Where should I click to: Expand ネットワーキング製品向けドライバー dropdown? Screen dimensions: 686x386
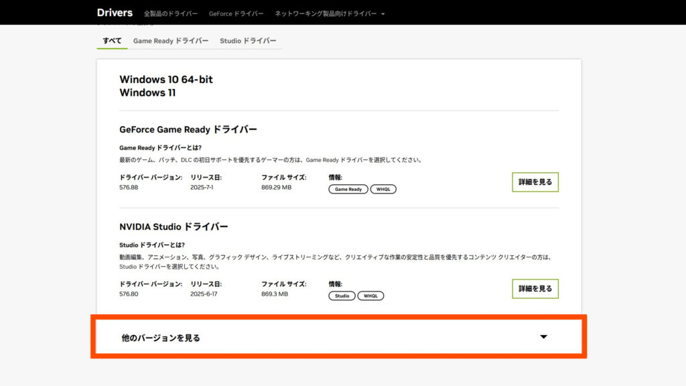330,13
